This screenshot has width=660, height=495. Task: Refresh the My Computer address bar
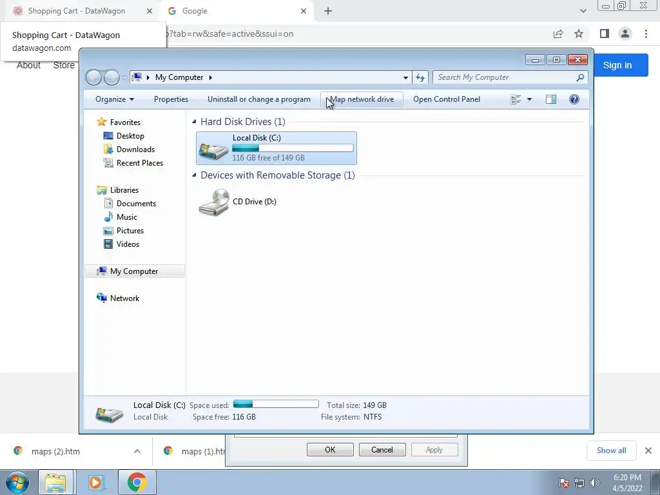tap(420, 77)
